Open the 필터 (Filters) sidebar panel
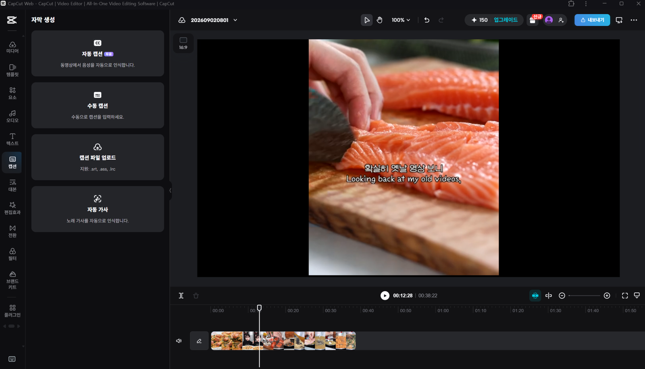This screenshot has width=645, height=369. tap(12, 254)
